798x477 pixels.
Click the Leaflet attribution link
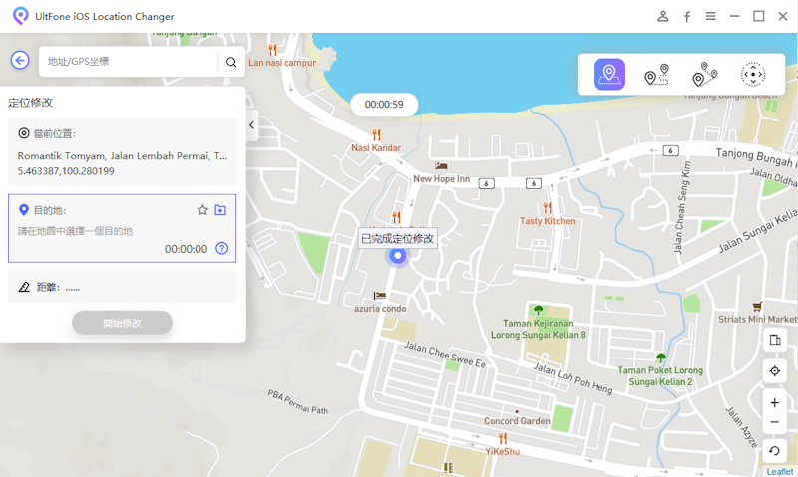pyautogui.click(x=780, y=471)
